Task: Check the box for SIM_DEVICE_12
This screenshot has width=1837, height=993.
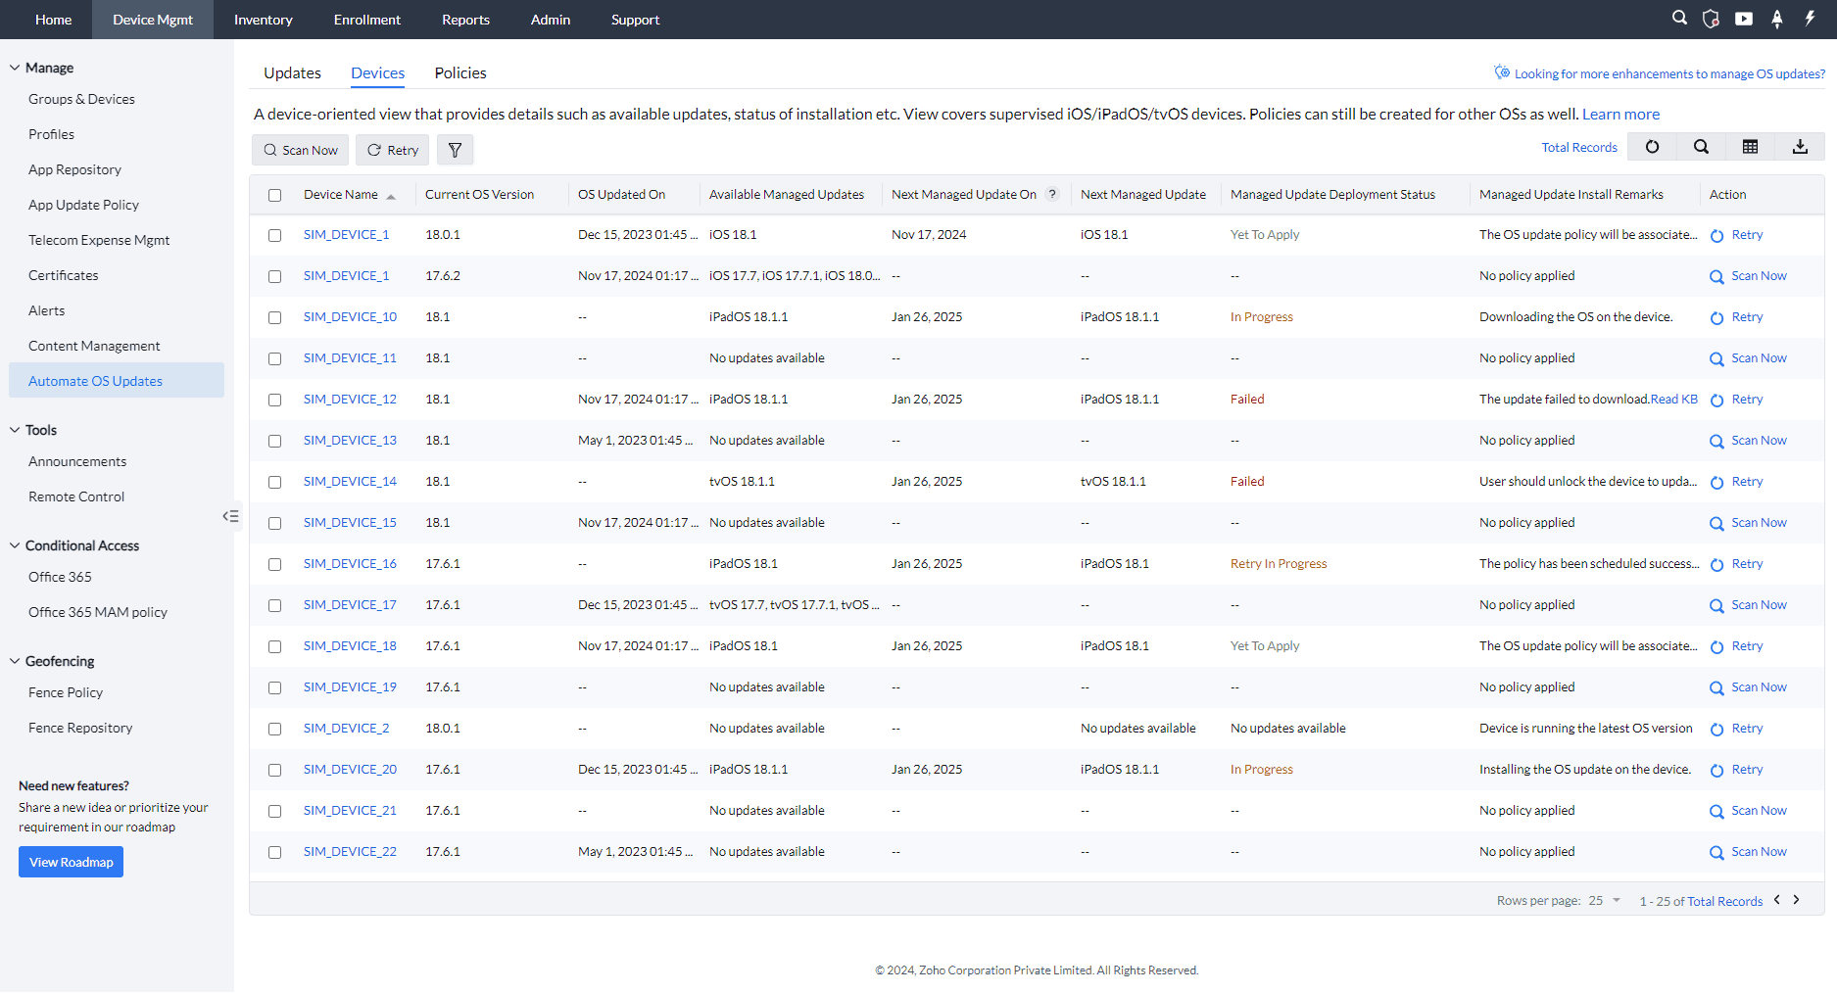Action: pyautogui.click(x=274, y=400)
